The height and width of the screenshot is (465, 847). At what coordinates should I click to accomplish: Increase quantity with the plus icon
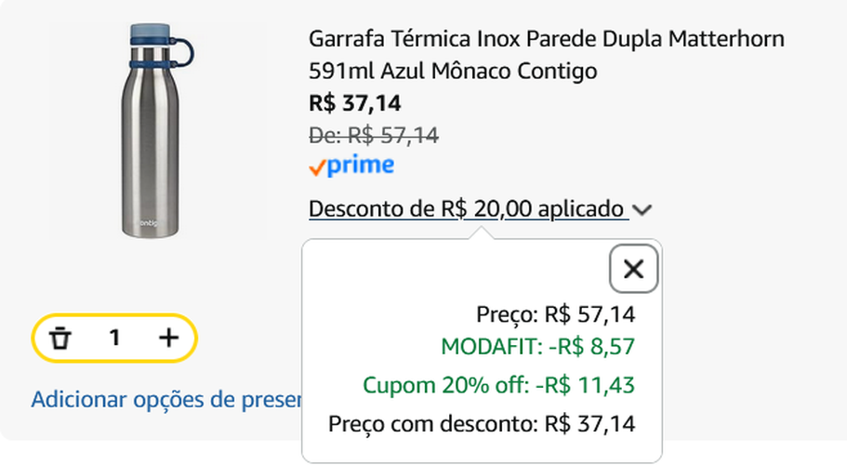click(x=168, y=338)
